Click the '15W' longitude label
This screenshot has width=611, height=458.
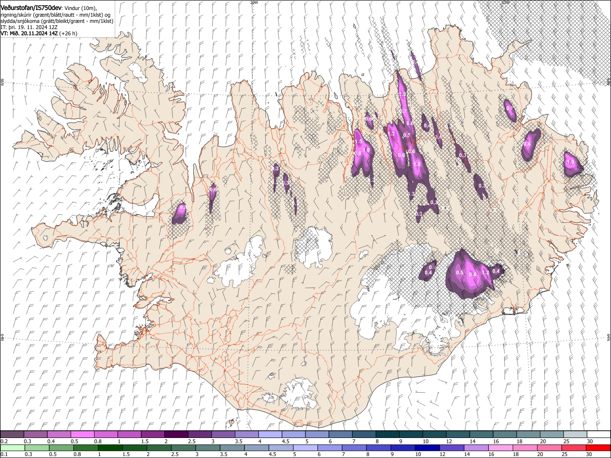coord(505,2)
